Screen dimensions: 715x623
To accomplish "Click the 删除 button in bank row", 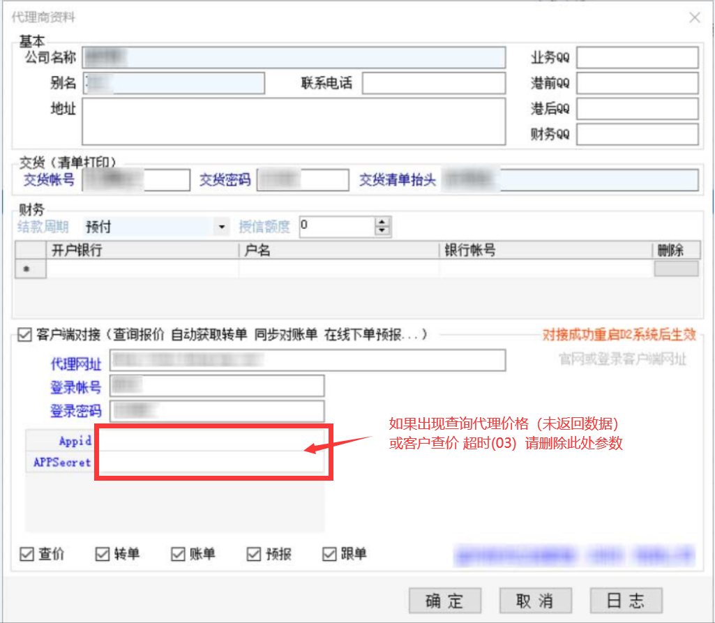I will 675,269.
